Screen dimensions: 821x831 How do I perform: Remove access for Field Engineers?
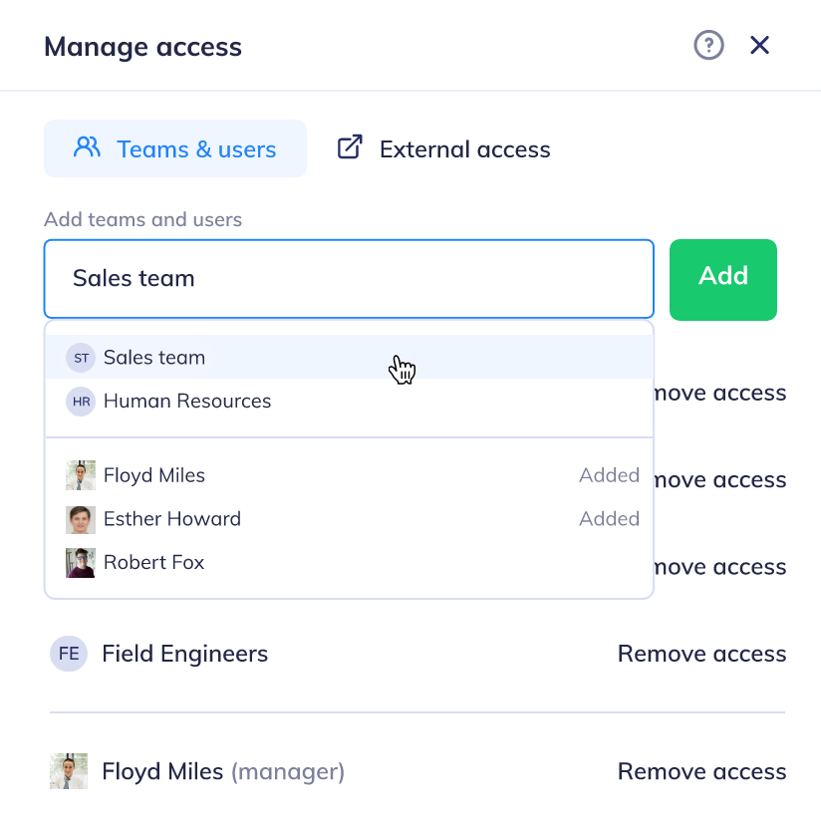tap(701, 654)
